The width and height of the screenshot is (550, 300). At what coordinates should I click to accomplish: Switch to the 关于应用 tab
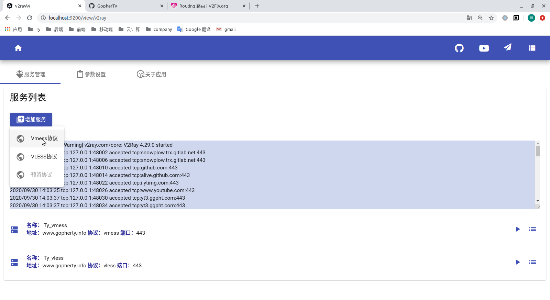click(152, 74)
